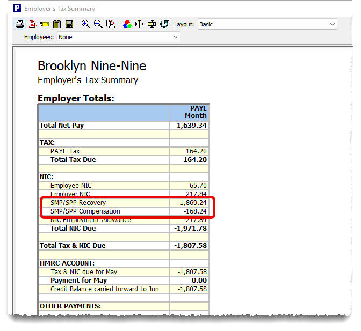Click the SMP/SPP Recovery amount -1,869.24
This screenshot has height=331, width=361.
pos(192,203)
